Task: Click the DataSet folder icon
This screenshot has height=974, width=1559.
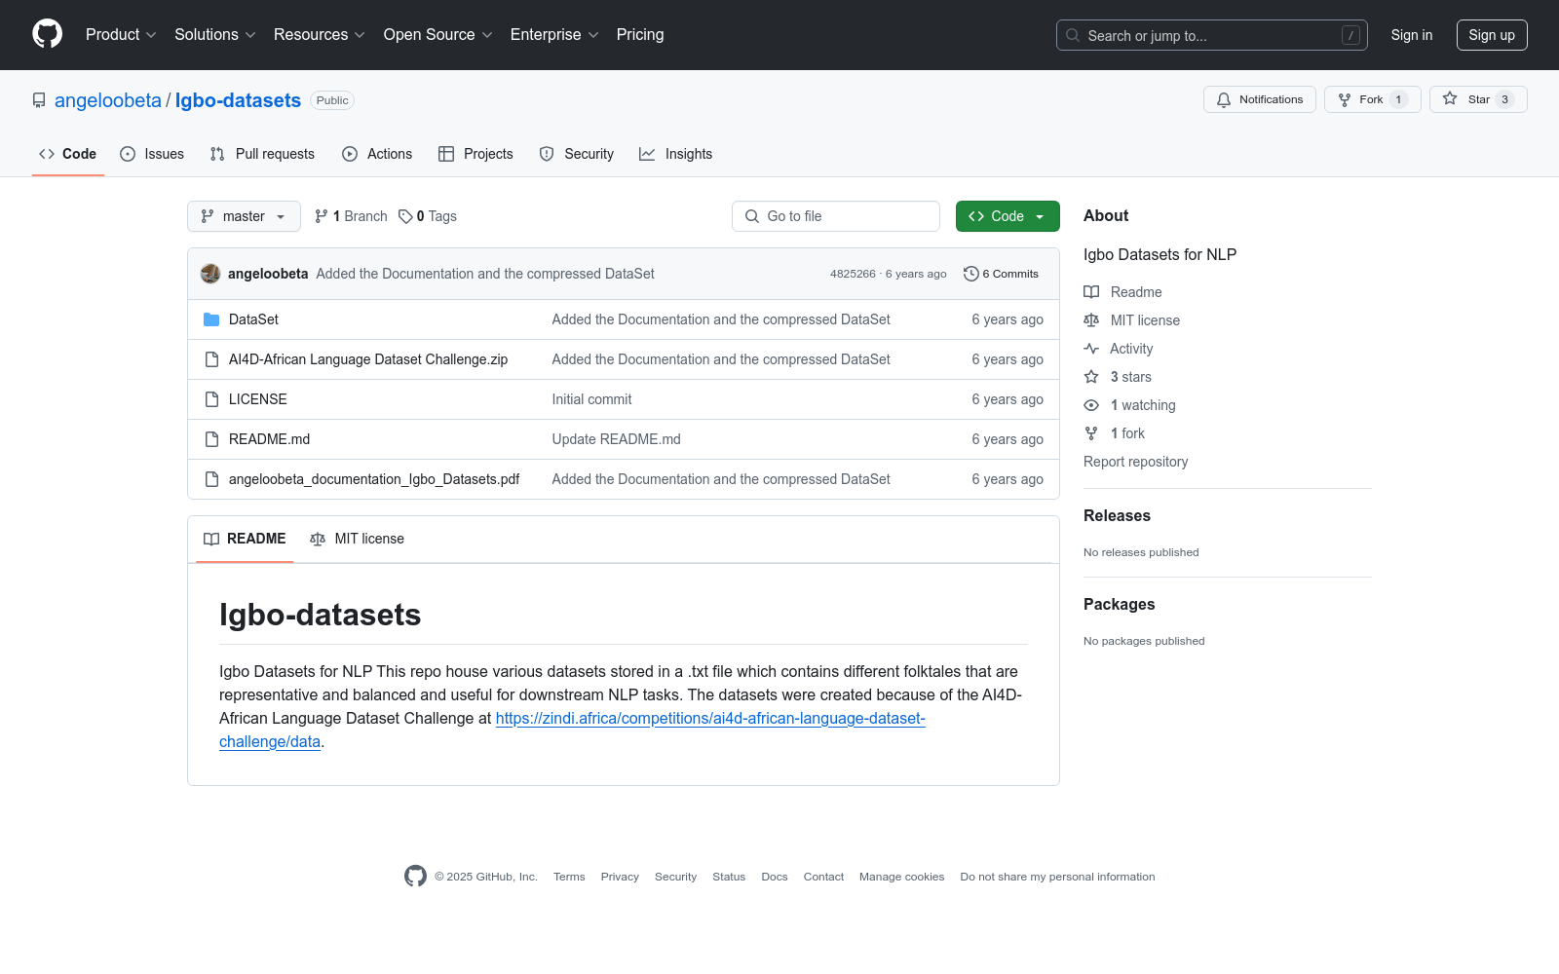Action: coord(211,319)
